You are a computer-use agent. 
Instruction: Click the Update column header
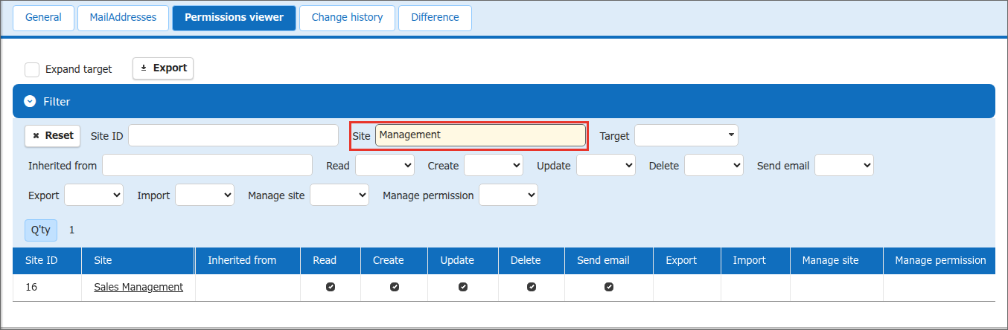tap(463, 261)
